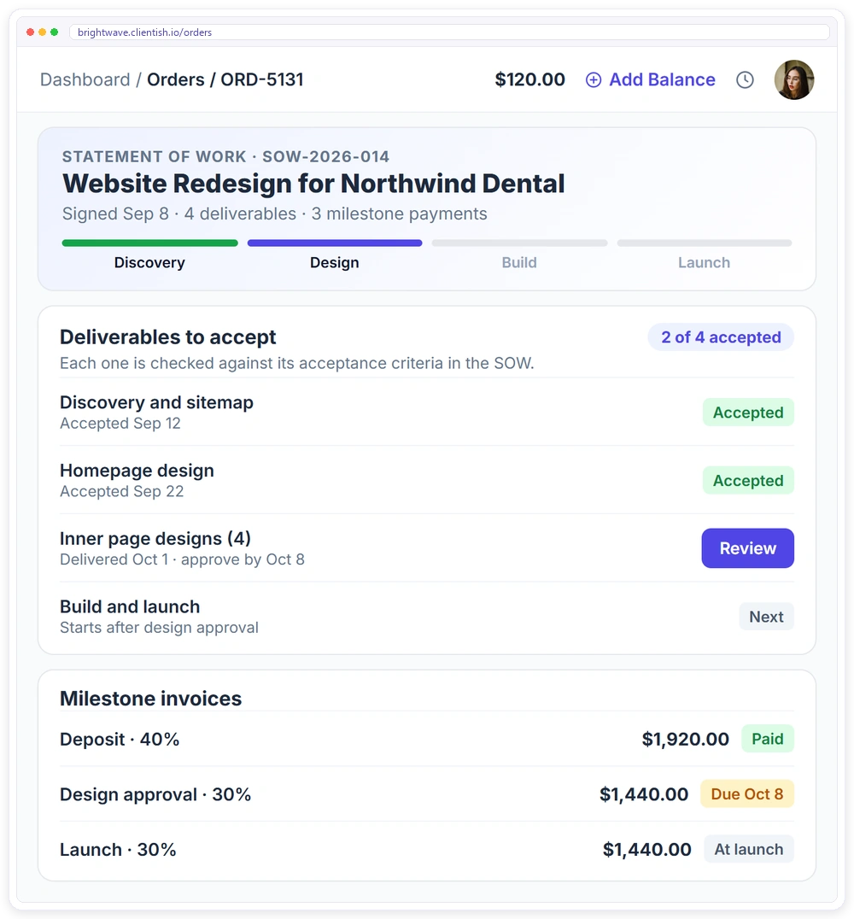Click Accepted Sep 12 date text
Screen dimensions: 854x919
click(120, 423)
